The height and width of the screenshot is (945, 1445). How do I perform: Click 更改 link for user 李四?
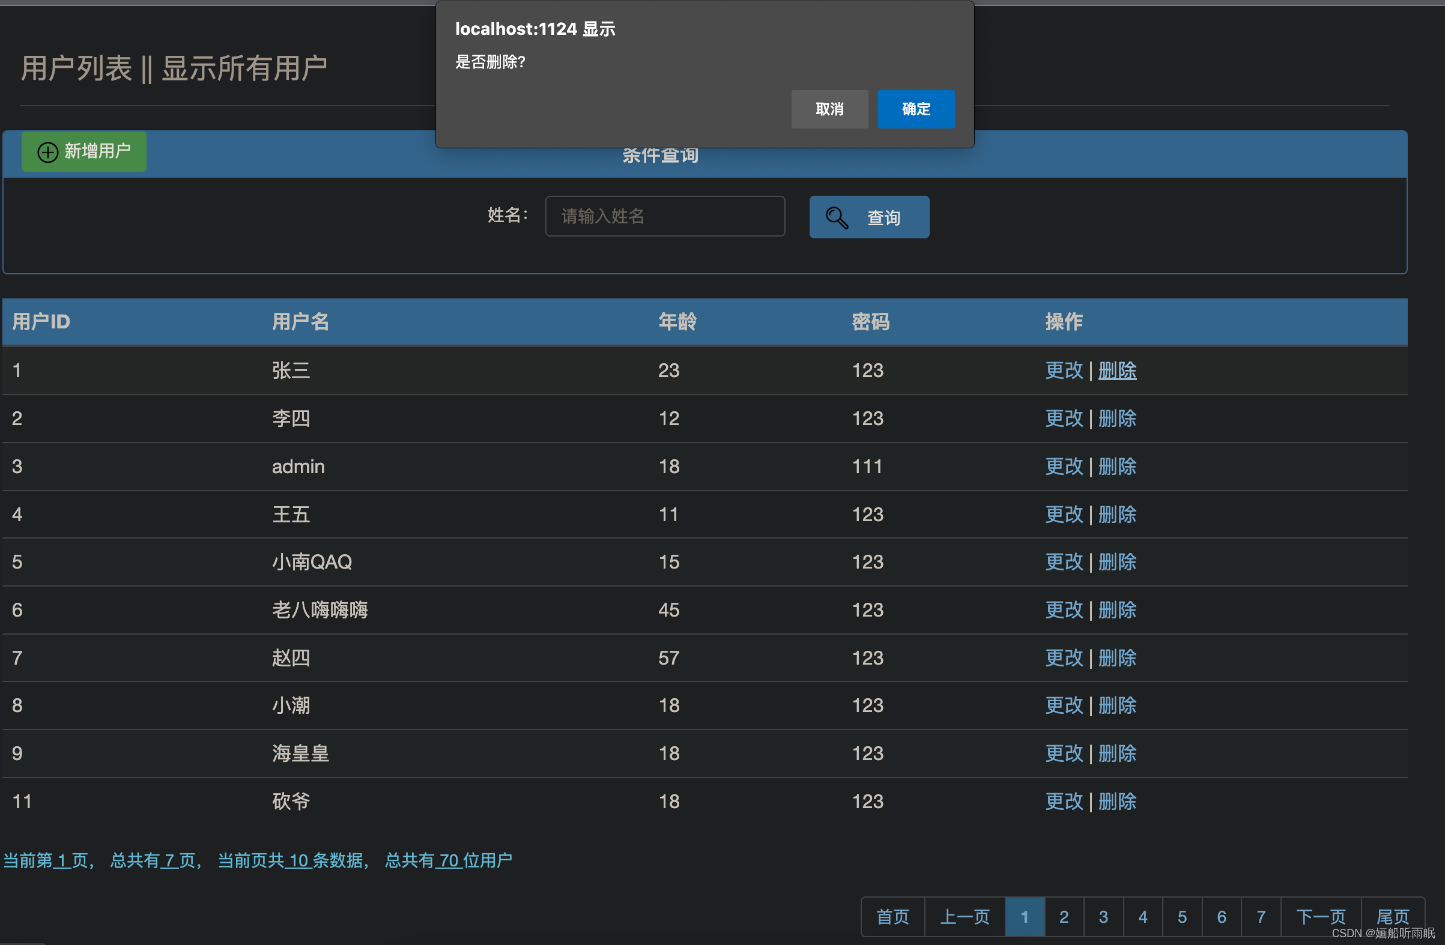click(x=1064, y=418)
